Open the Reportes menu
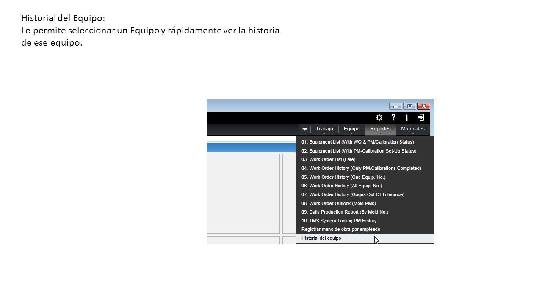This screenshot has width=542, height=305. 380,129
